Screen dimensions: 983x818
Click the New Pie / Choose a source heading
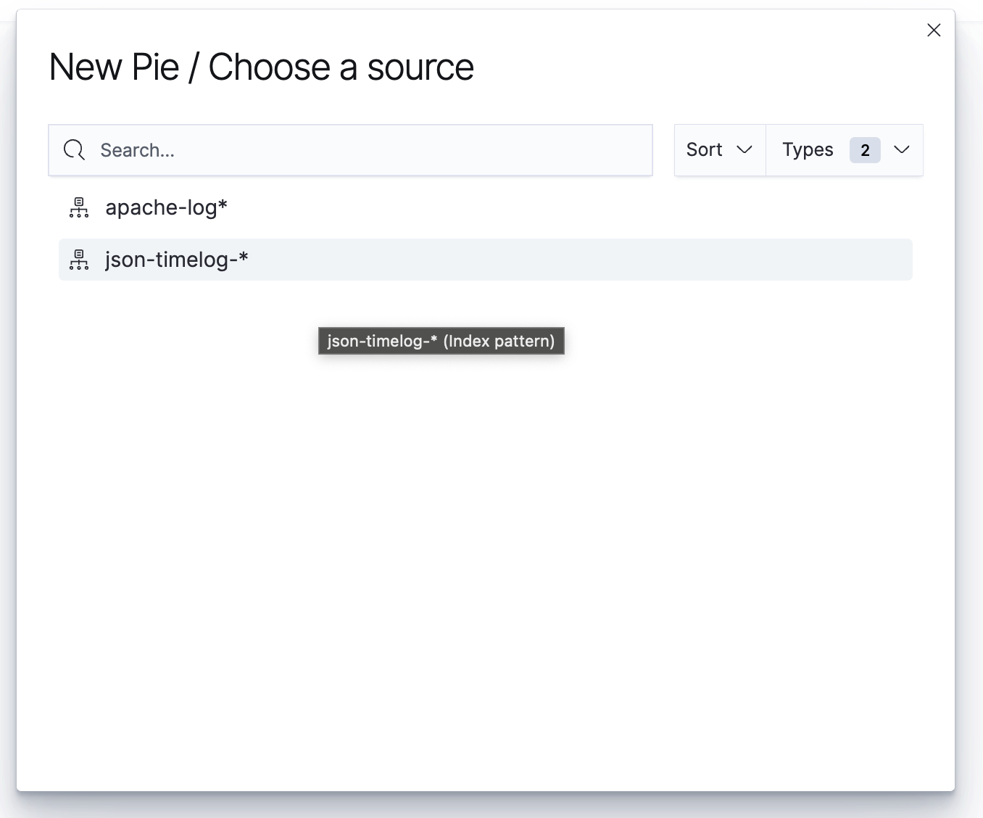click(261, 67)
